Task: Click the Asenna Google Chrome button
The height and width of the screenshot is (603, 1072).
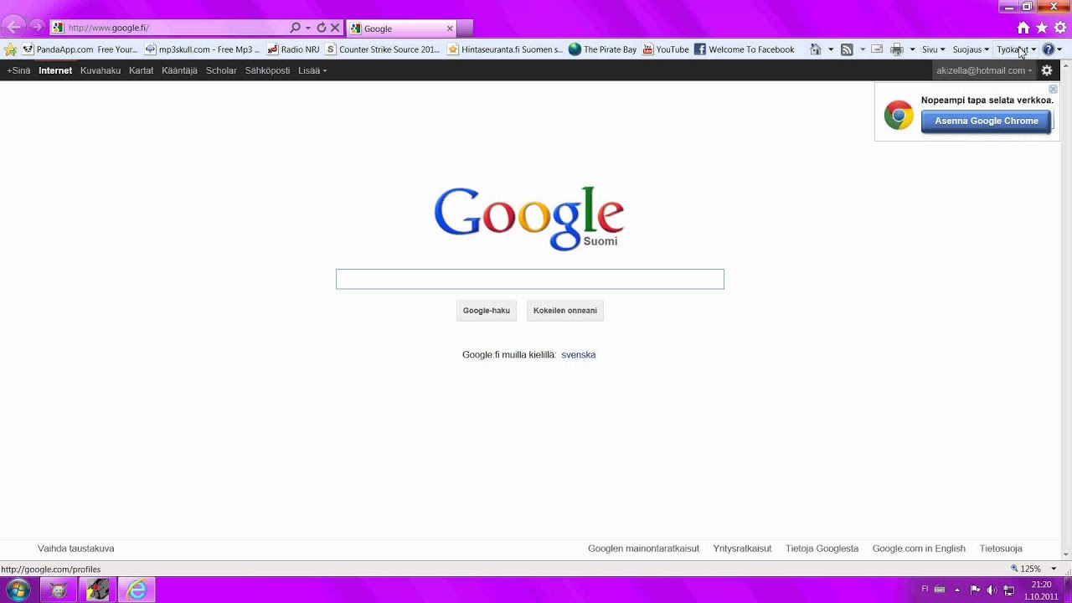Action: pyautogui.click(x=987, y=121)
